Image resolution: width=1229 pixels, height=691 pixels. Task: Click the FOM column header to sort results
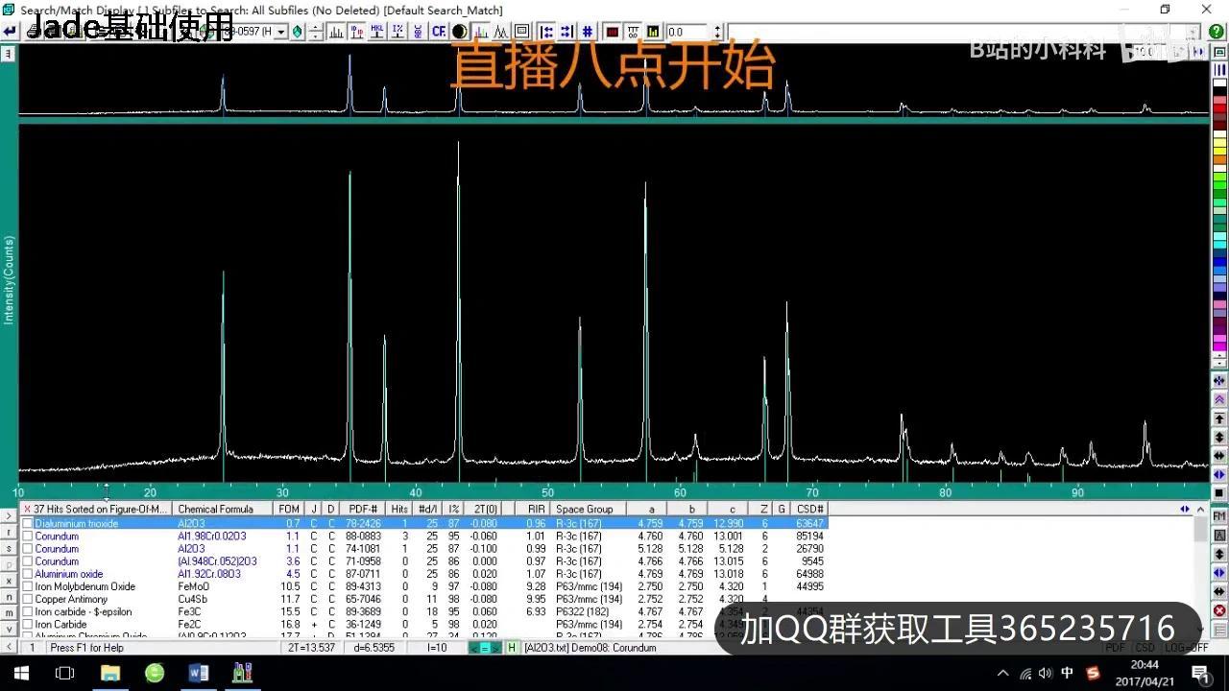click(x=288, y=509)
